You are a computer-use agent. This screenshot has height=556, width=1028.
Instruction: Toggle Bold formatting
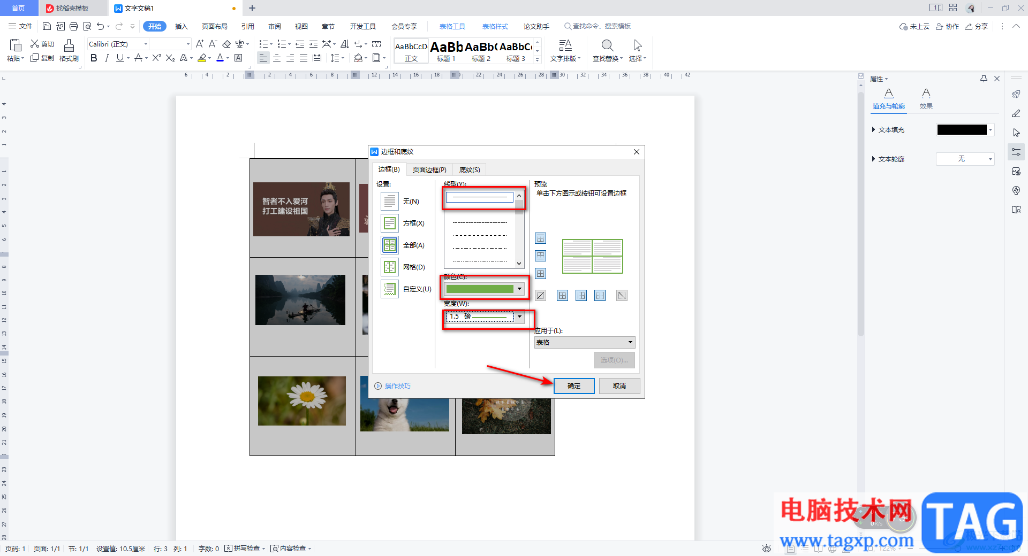click(94, 58)
